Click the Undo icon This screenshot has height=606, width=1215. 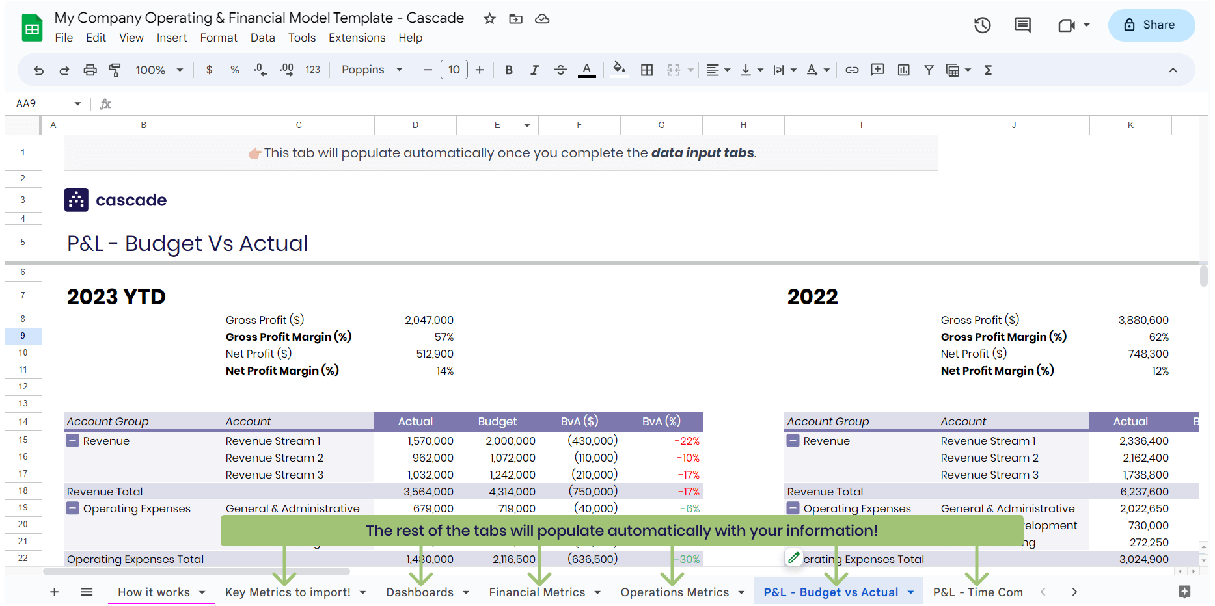(38, 70)
